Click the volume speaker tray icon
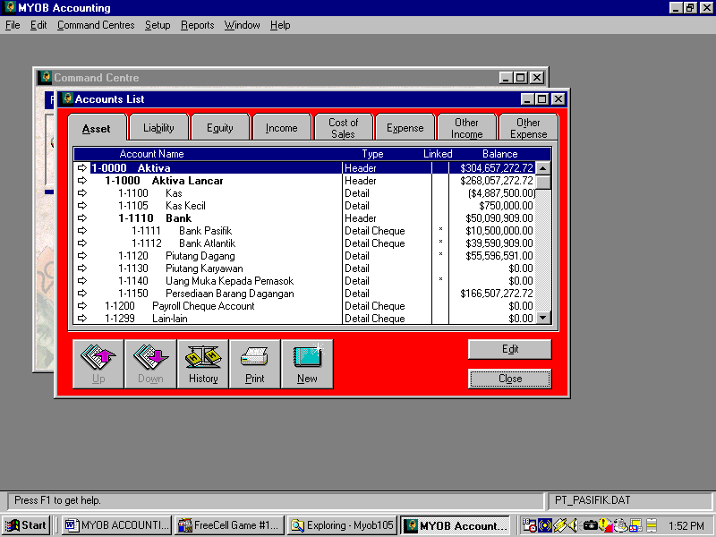This screenshot has width=716, height=537. point(573,525)
